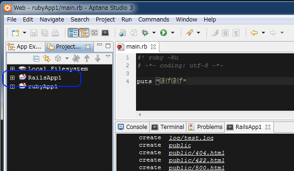The image size is (294, 171).
Task: Click the puts line in the editor
Action: [215, 81]
